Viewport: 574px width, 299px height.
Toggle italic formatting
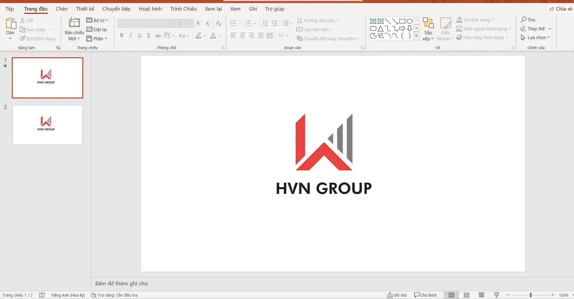130,35
